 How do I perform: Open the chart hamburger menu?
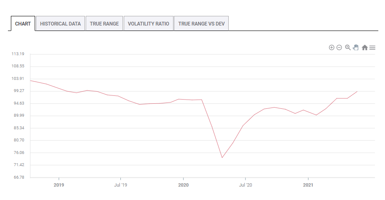point(372,48)
